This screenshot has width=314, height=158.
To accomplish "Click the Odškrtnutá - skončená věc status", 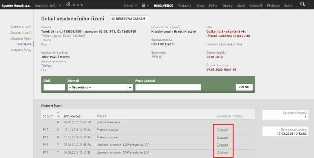I will click(226, 31).
